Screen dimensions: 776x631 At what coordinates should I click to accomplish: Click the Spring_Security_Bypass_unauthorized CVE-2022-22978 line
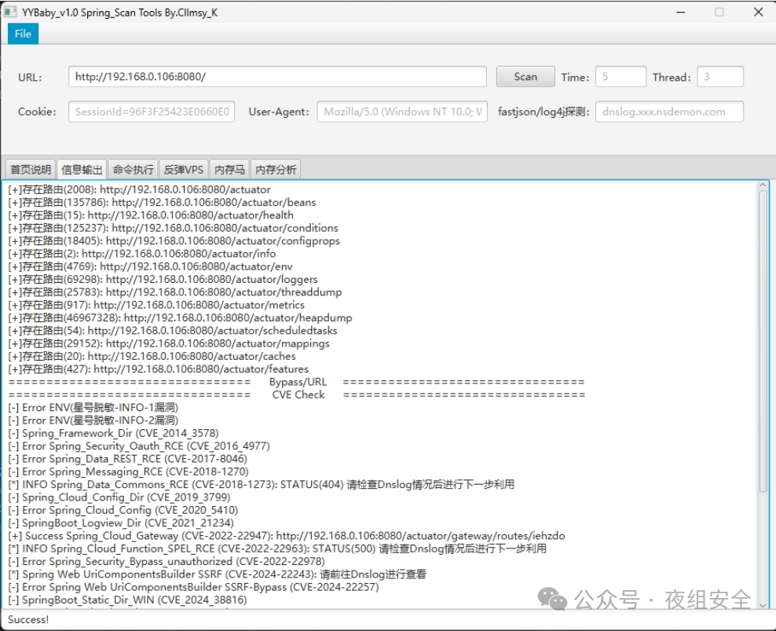tap(167, 562)
